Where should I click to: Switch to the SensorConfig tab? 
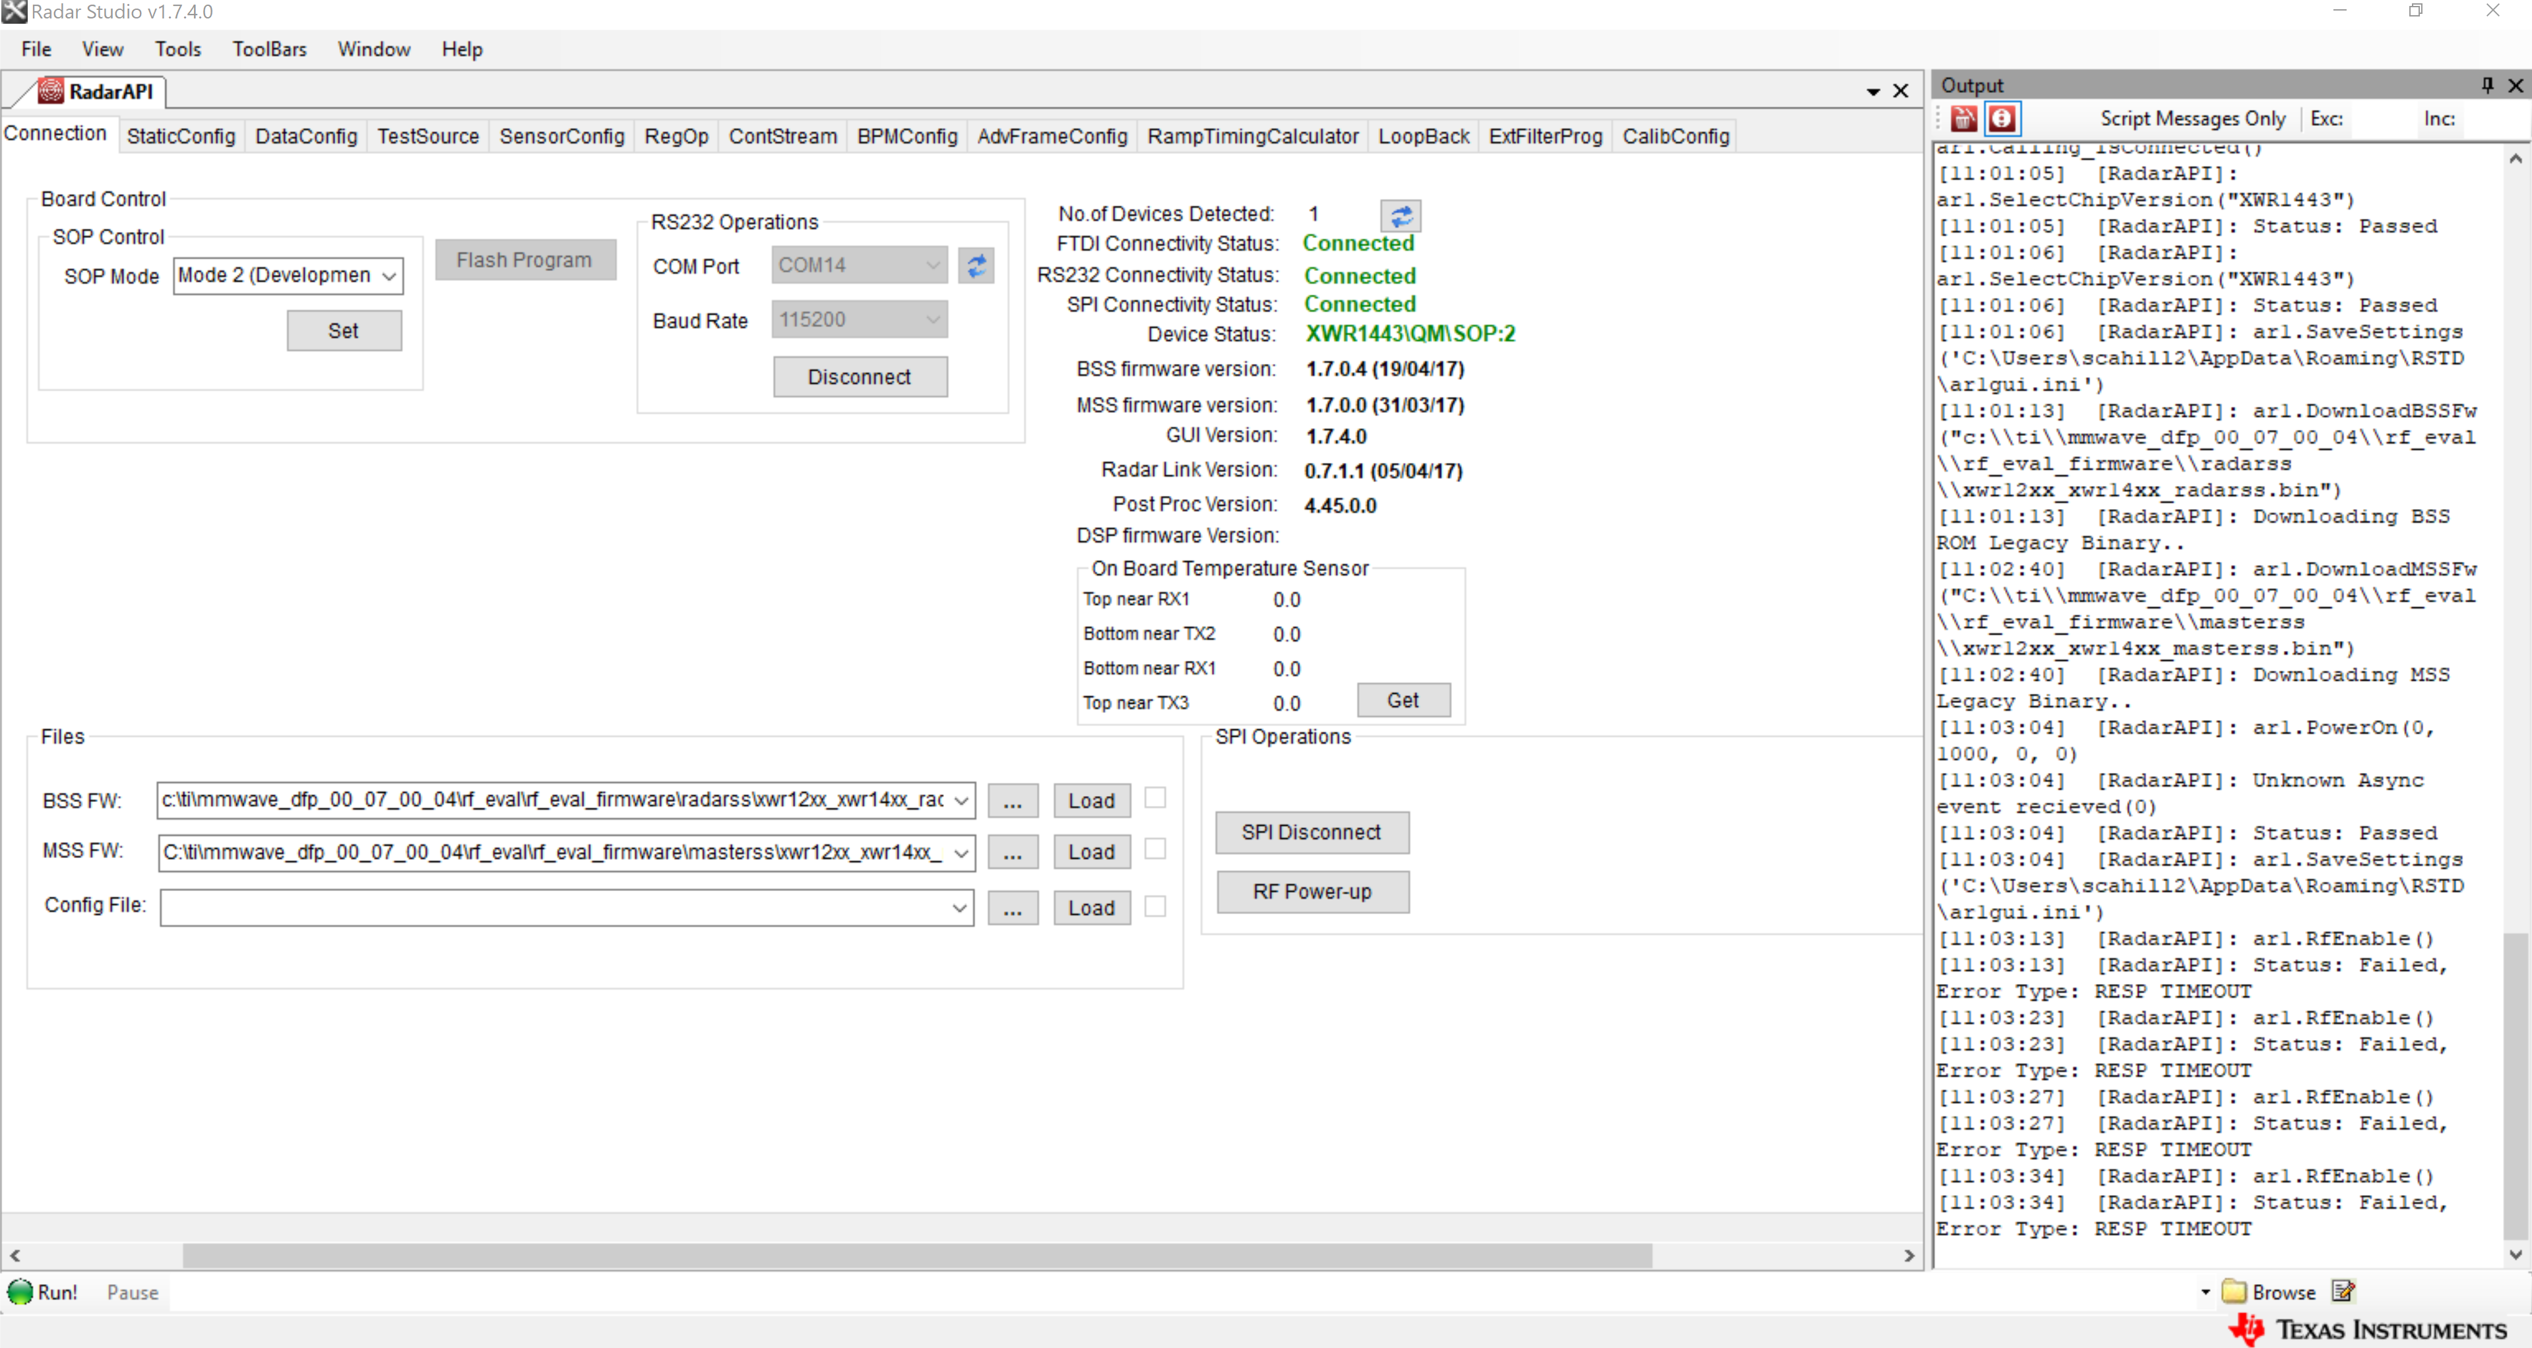click(561, 137)
